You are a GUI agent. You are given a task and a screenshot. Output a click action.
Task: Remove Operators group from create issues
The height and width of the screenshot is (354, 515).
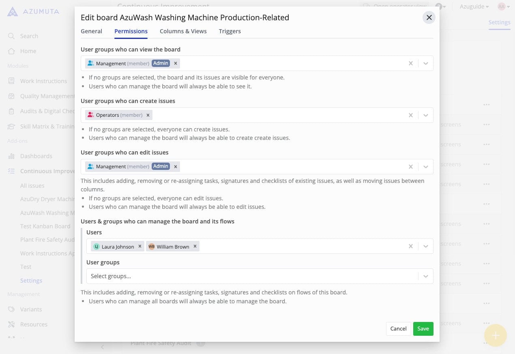pyautogui.click(x=148, y=115)
